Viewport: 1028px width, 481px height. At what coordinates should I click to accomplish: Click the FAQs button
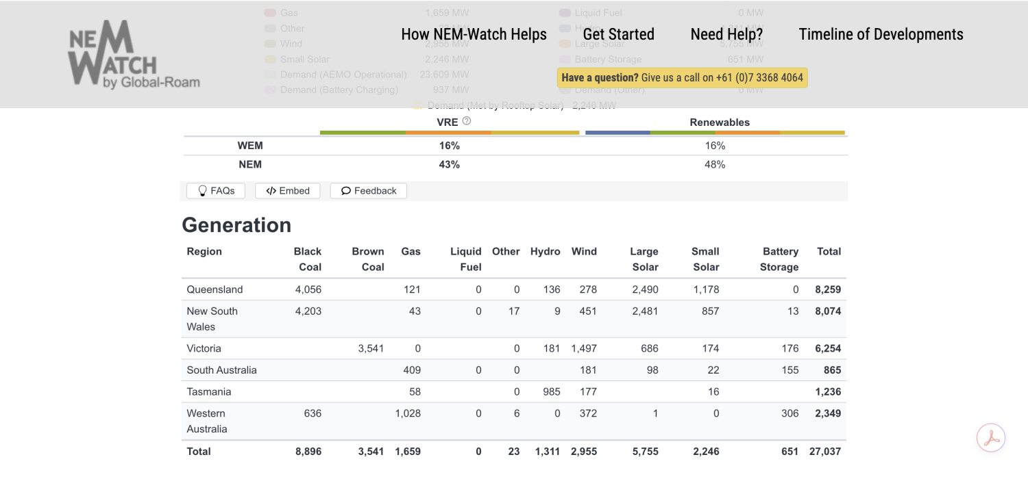(216, 191)
